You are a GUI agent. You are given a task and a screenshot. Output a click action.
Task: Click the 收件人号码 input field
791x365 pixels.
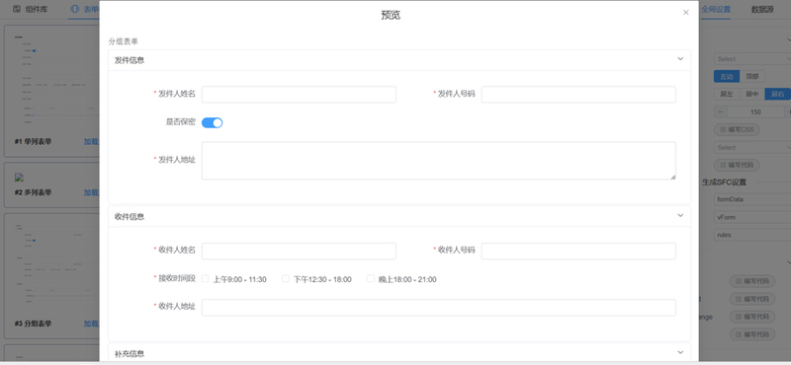point(578,252)
